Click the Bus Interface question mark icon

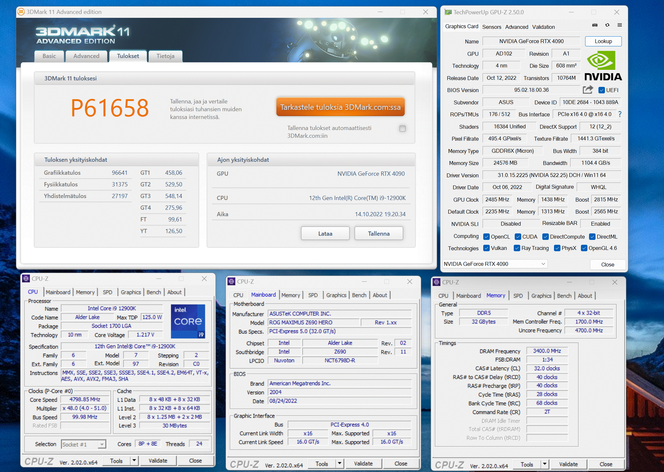[620, 114]
